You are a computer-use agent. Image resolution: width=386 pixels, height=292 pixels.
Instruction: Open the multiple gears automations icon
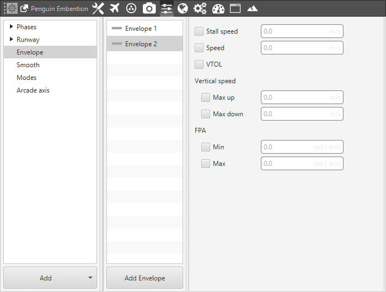point(200,8)
